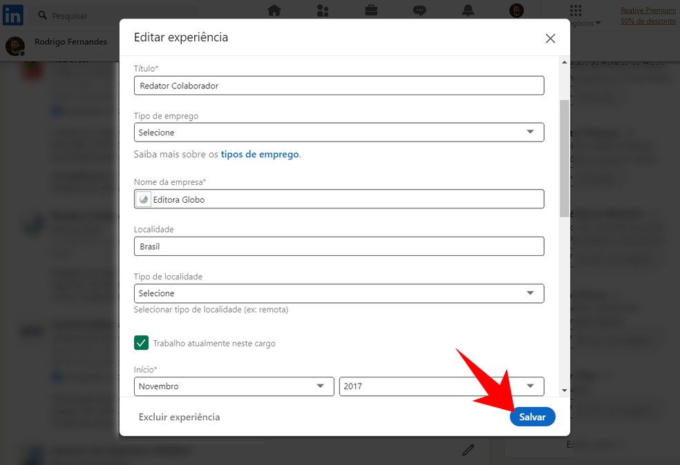Click the Reative Premium 50% de desconto link
680x465 pixels.
[647, 15]
